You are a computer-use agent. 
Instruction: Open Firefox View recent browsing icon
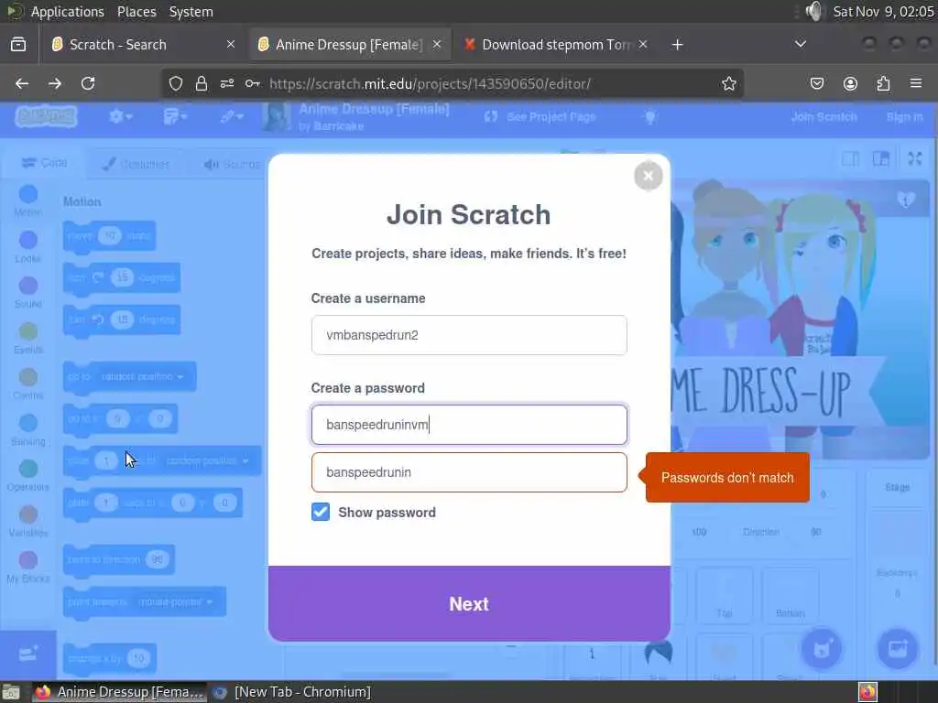click(18, 44)
